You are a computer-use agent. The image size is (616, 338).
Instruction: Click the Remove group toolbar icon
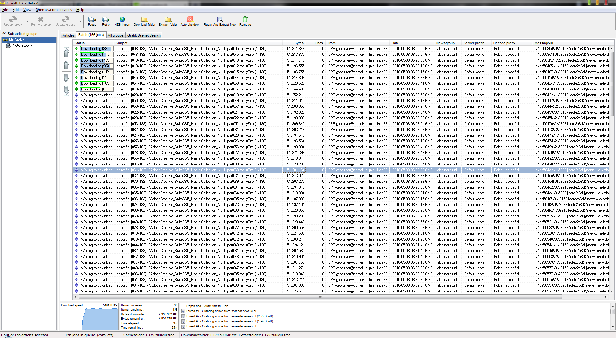click(41, 21)
